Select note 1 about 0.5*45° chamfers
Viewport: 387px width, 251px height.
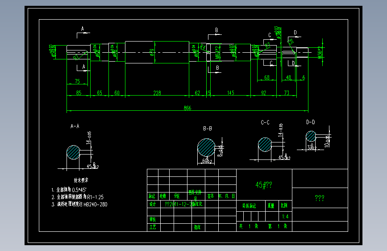click(x=69, y=190)
